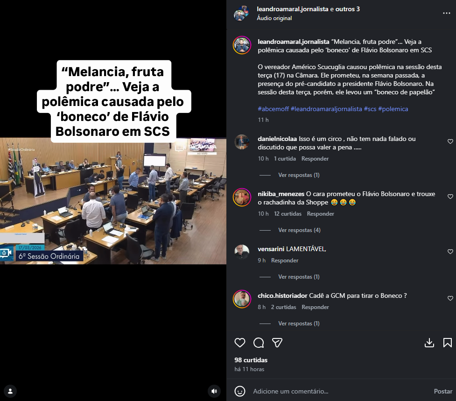Download the video with the download icon
The width and height of the screenshot is (456, 401).
(x=429, y=343)
